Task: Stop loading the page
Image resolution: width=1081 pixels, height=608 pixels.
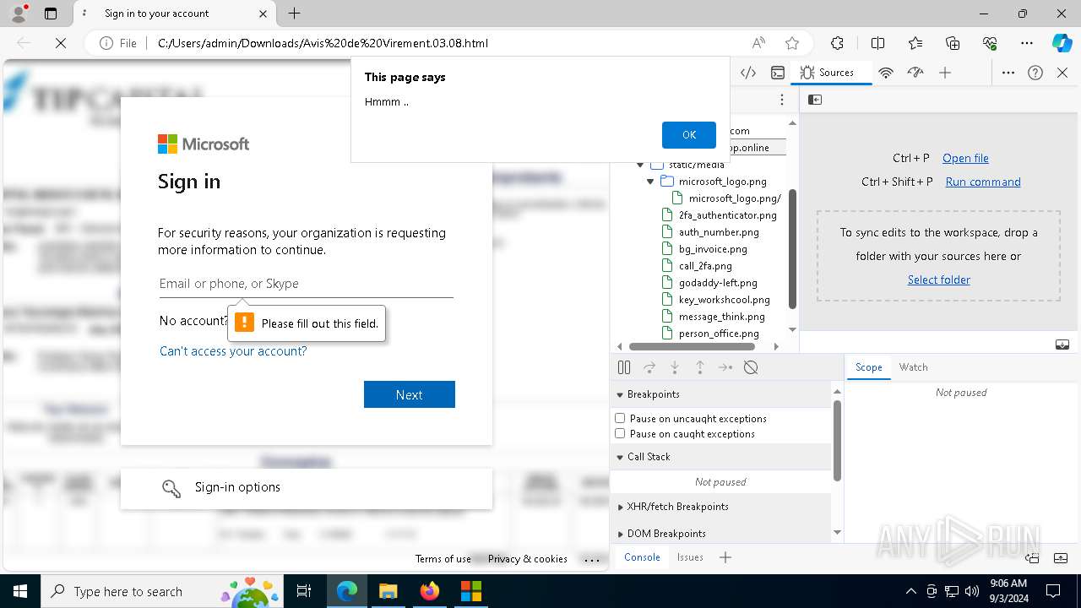Action: click(x=61, y=43)
